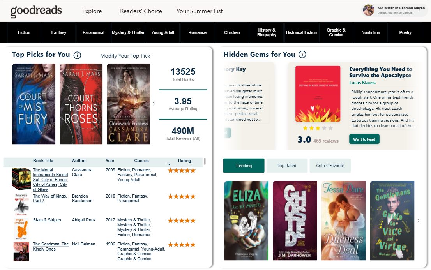
Task: Click the info icon beside Top Picks for You
Action: 77,55
